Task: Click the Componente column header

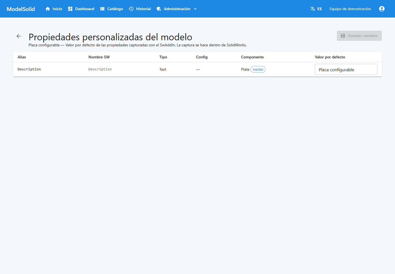Action: pyautogui.click(x=252, y=57)
